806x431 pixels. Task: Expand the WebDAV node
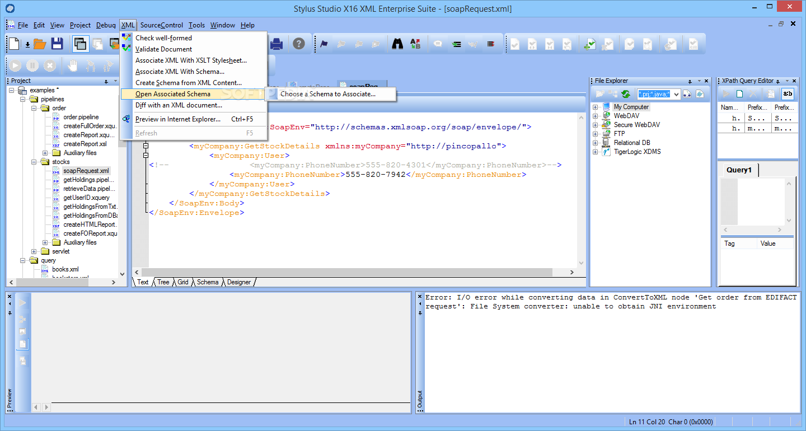596,116
